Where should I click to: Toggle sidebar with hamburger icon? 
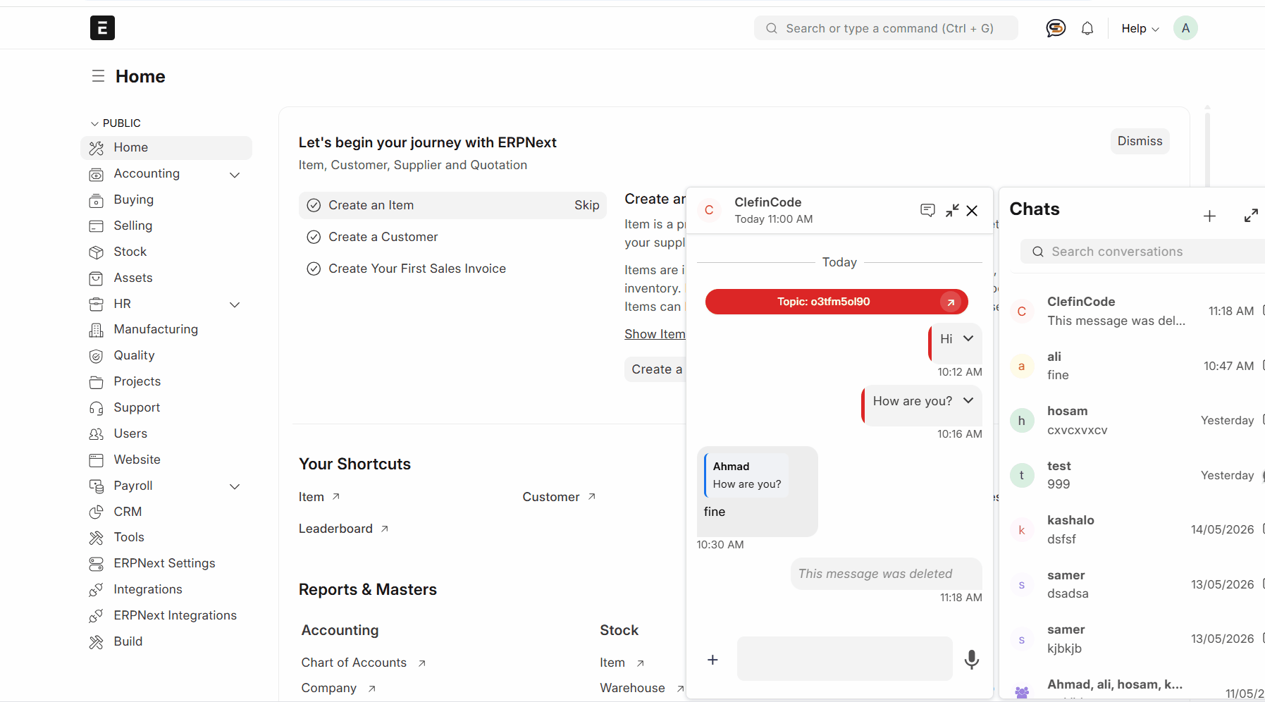98,76
